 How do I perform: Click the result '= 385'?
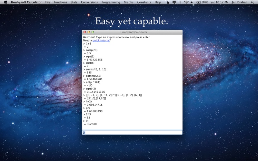coord(88,73)
